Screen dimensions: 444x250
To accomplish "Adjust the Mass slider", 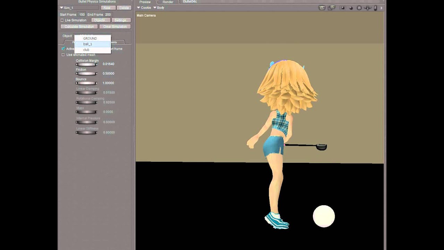I will coord(86,112).
